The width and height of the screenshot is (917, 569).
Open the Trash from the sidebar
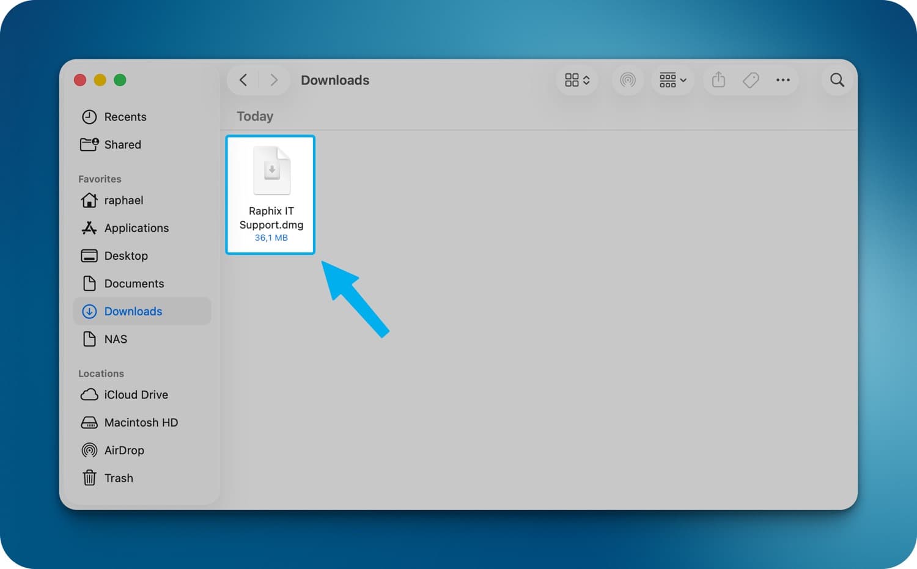click(119, 478)
